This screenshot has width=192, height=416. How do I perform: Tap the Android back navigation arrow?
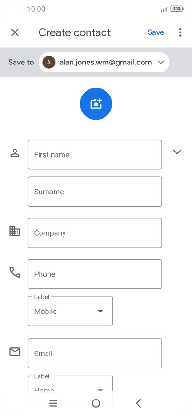(138, 403)
